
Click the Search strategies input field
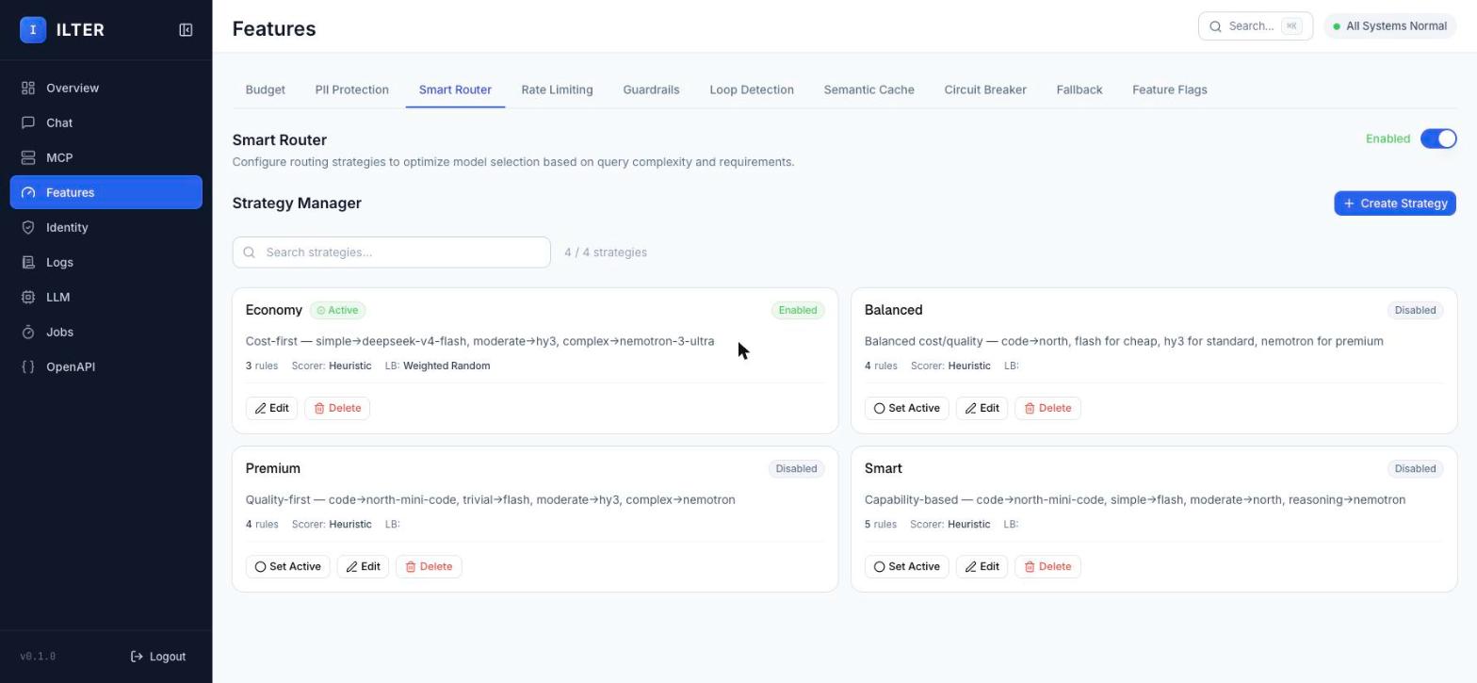click(391, 252)
